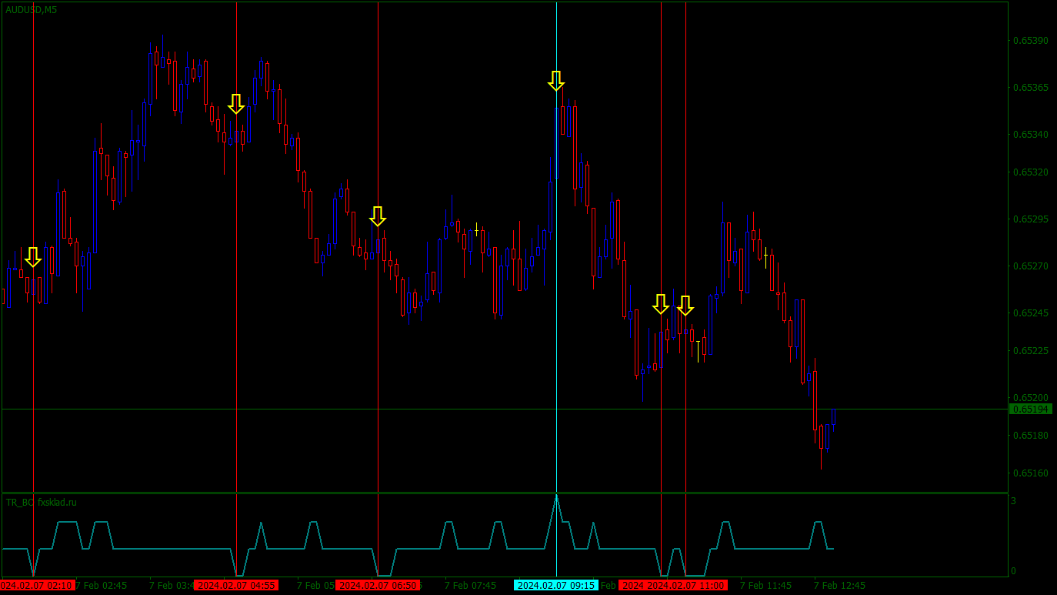Select the yellow down arrow at 09:15
The width and height of the screenshot is (1057, 595).
click(556, 81)
